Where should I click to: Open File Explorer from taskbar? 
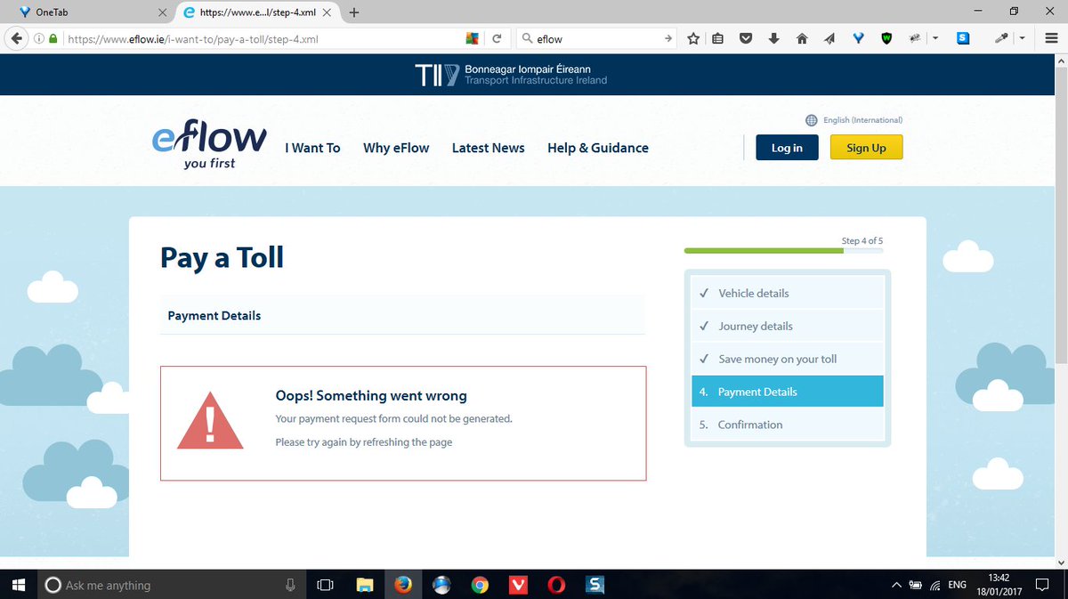[365, 585]
